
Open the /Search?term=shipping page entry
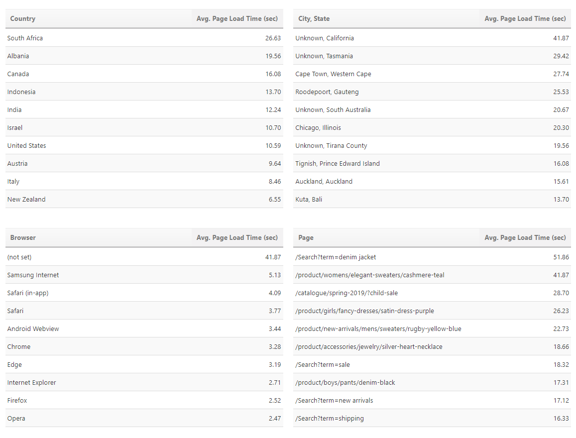330,419
